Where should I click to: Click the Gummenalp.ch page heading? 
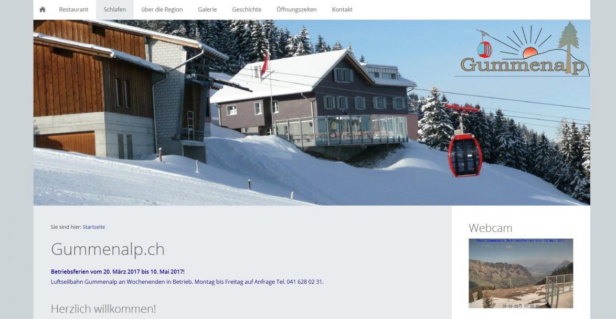pos(108,249)
